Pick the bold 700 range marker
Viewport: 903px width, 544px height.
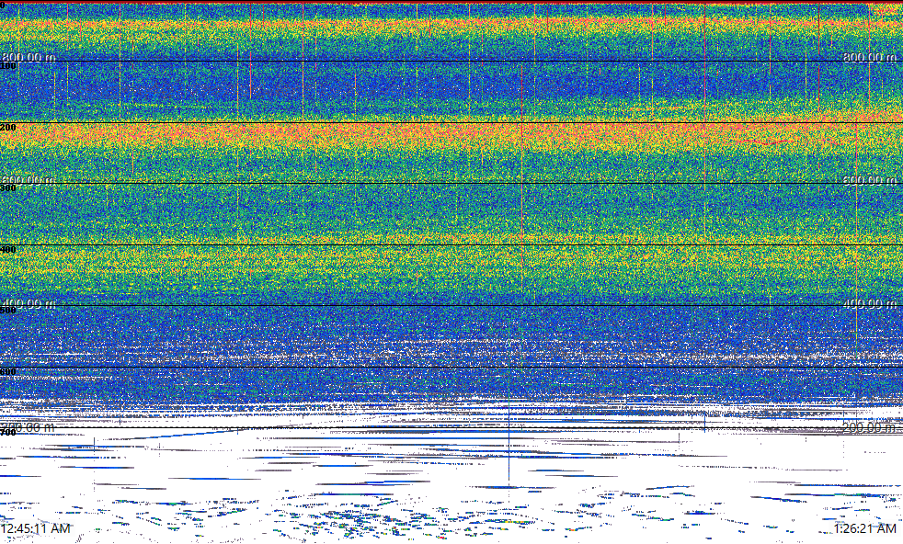(x=7, y=432)
